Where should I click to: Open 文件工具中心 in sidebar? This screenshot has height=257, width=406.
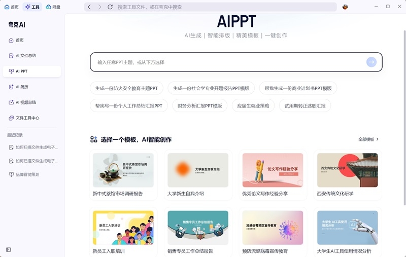point(32,118)
